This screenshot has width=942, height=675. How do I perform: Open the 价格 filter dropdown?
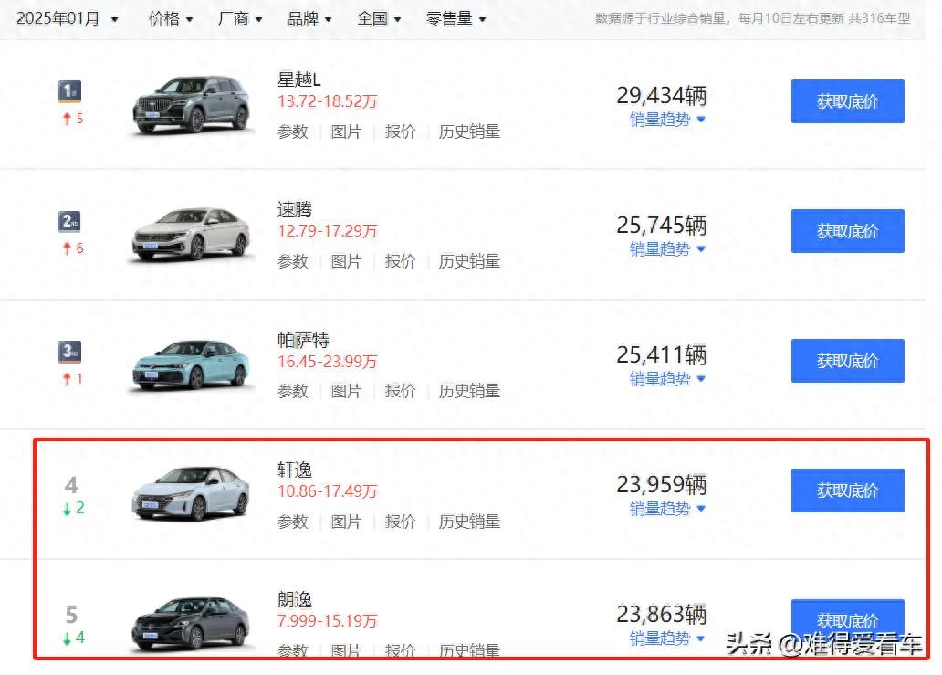tap(171, 18)
